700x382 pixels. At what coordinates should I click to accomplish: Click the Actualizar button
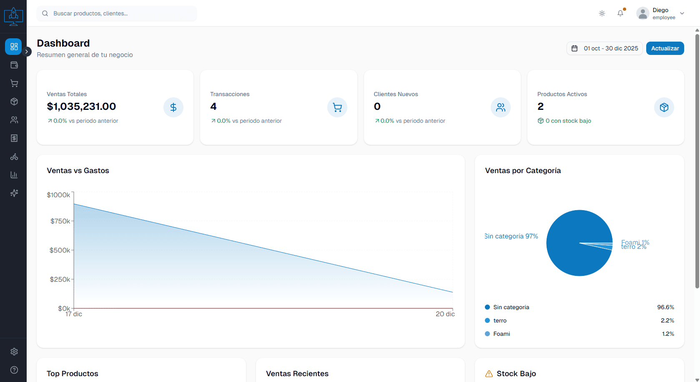(665, 48)
